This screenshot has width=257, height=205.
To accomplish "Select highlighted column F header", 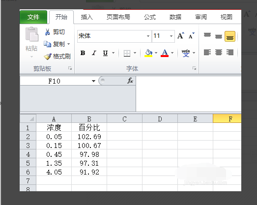I will coord(227,118).
